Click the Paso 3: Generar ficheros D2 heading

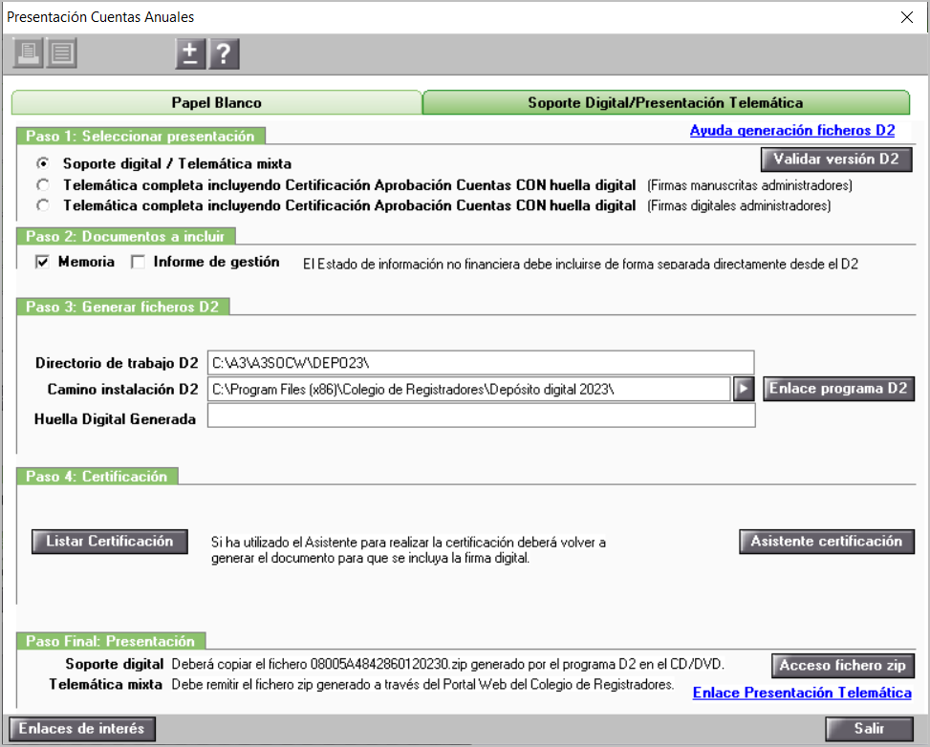pyautogui.click(x=122, y=307)
